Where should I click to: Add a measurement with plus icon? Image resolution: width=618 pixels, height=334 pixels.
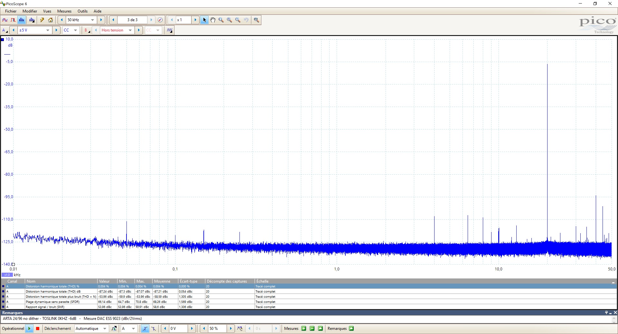click(x=304, y=329)
